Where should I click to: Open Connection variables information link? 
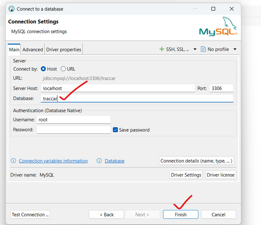pyautogui.click(x=53, y=161)
